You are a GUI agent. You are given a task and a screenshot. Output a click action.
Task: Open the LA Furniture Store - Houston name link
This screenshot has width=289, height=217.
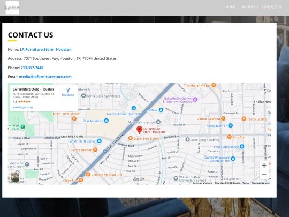pos(45,49)
